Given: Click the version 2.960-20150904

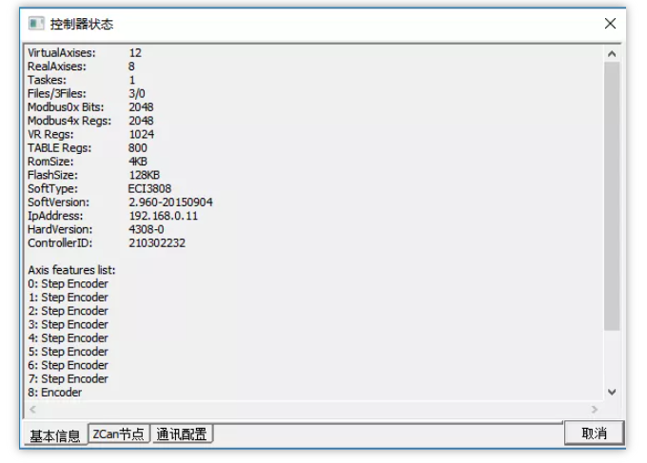Looking at the screenshot, I should click(170, 203).
